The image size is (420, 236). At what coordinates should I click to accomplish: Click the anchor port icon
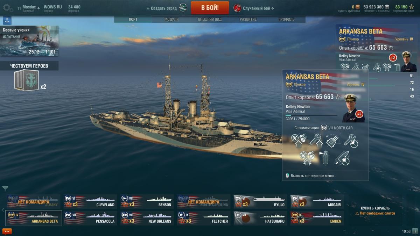7,20
